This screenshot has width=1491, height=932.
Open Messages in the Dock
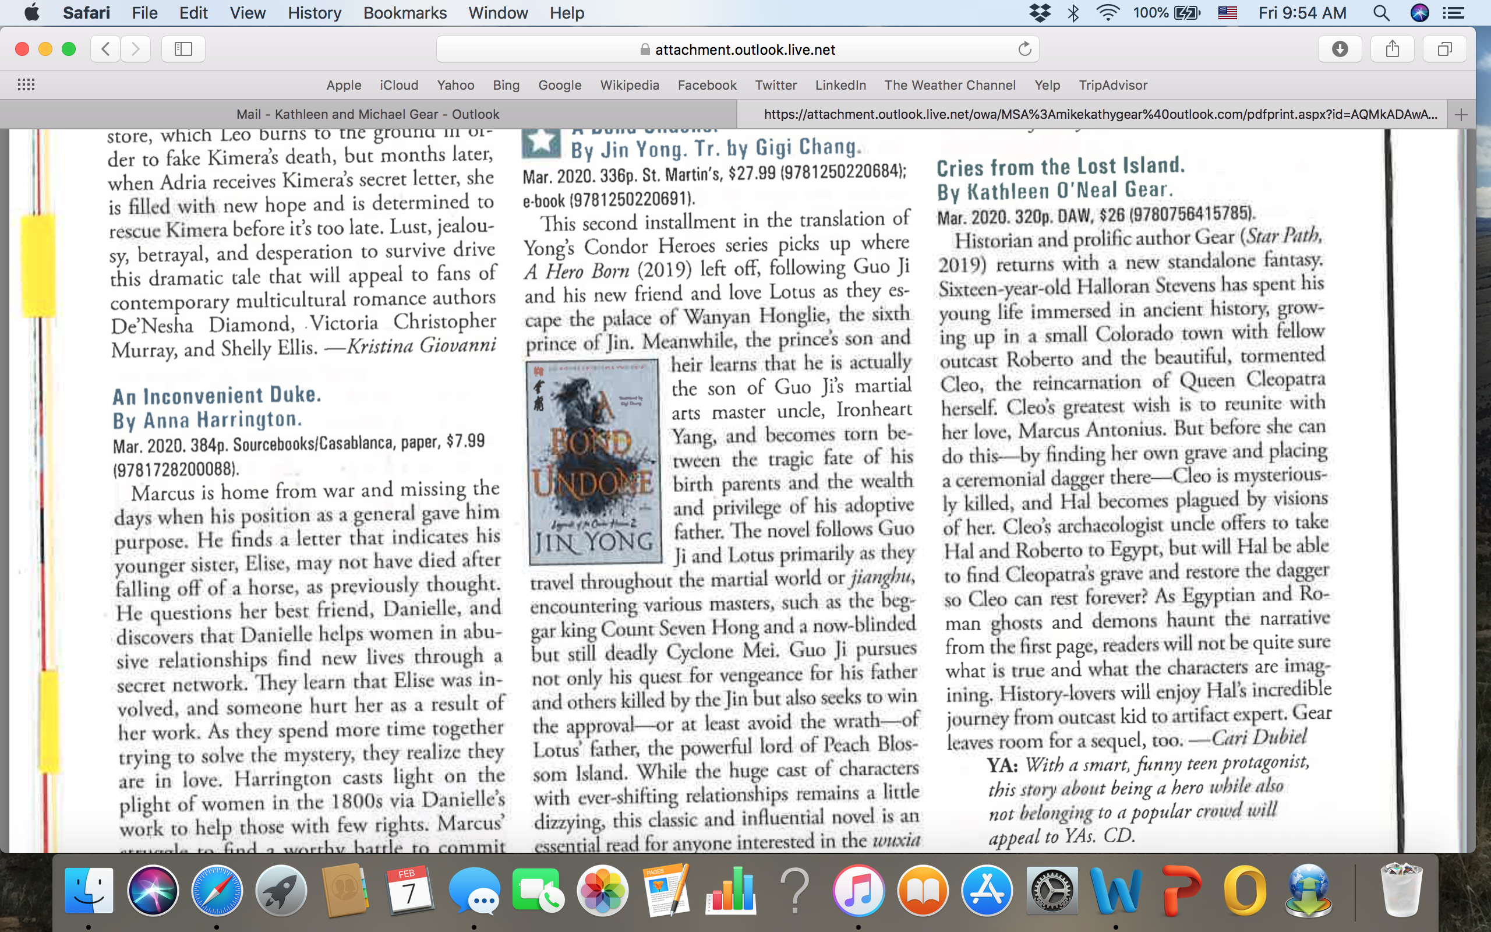pos(474,890)
